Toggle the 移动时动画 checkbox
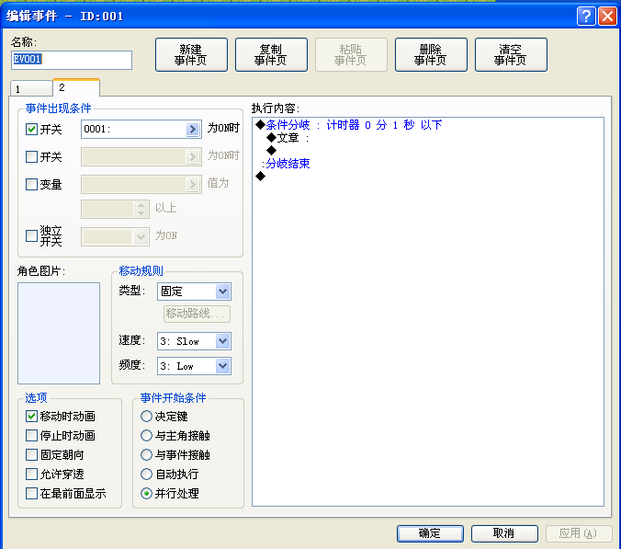621x549 pixels. 31,417
